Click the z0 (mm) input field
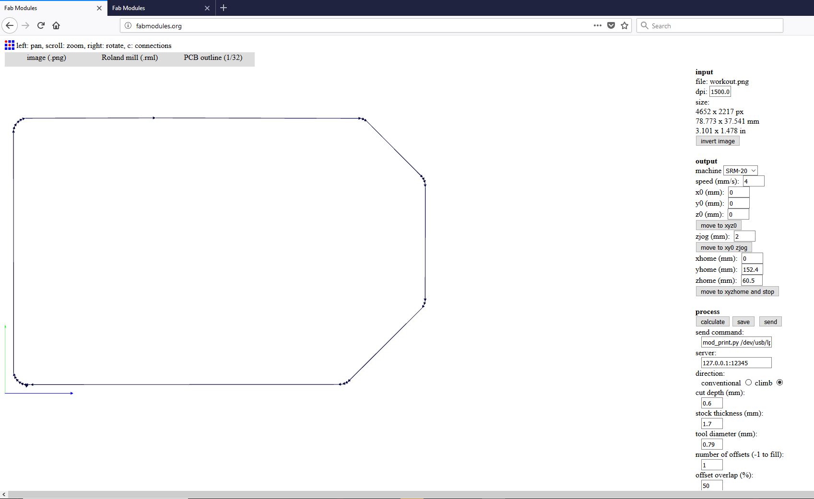Image resolution: width=814 pixels, height=499 pixels. coord(738,214)
